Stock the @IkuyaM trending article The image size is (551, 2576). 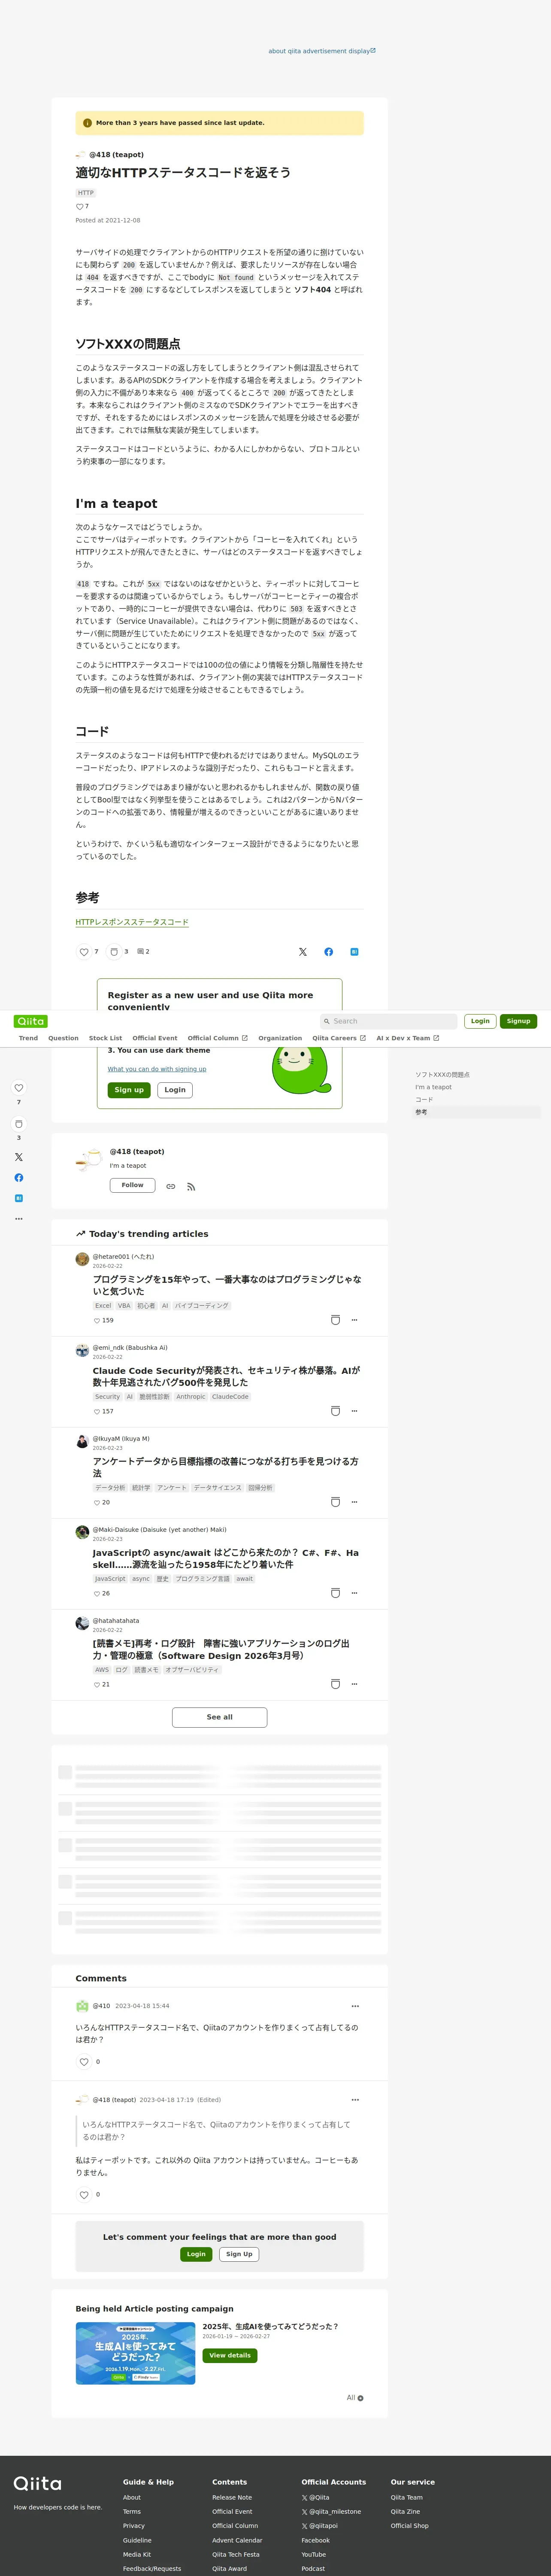335,1502
